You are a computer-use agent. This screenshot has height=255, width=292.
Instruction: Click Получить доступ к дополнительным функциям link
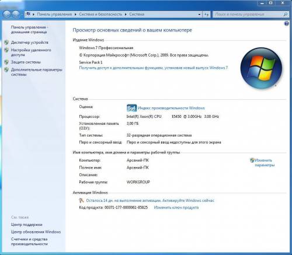pos(154,68)
